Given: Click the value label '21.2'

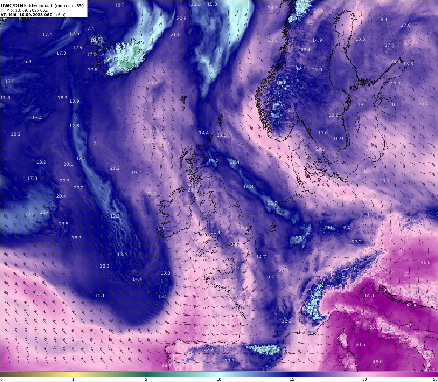Looking at the screenshot, I should (x=115, y=168).
